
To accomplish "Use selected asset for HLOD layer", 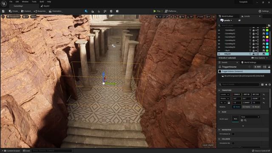I will [242, 120].
